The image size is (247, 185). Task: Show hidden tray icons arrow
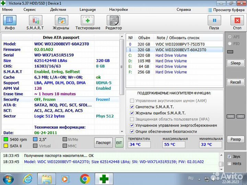[x=199, y=179]
